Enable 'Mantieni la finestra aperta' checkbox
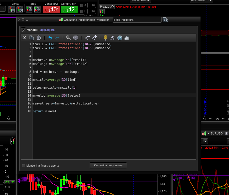The image size is (229, 195). [24, 166]
